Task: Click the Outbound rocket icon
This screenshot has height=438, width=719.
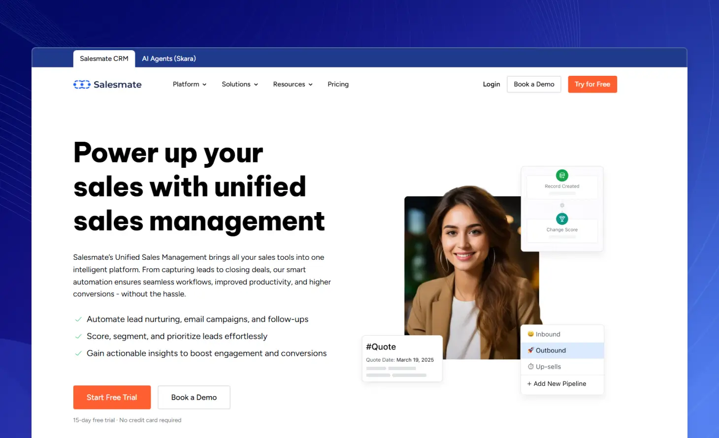Action: (x=530, y=350)
